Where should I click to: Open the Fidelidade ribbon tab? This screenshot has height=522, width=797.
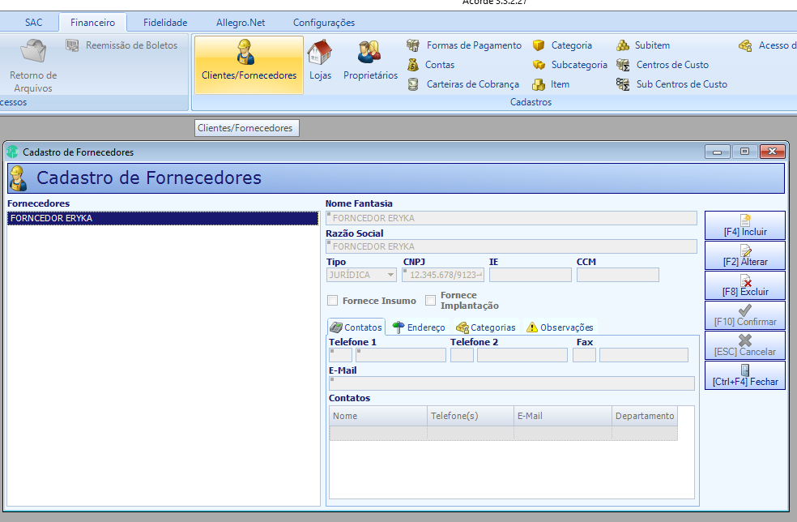click(165, 23)
